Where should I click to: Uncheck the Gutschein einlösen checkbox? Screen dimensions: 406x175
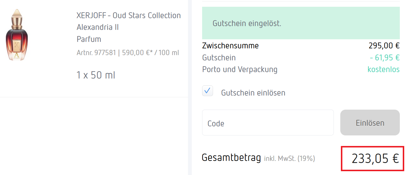(x=207, y=91)
